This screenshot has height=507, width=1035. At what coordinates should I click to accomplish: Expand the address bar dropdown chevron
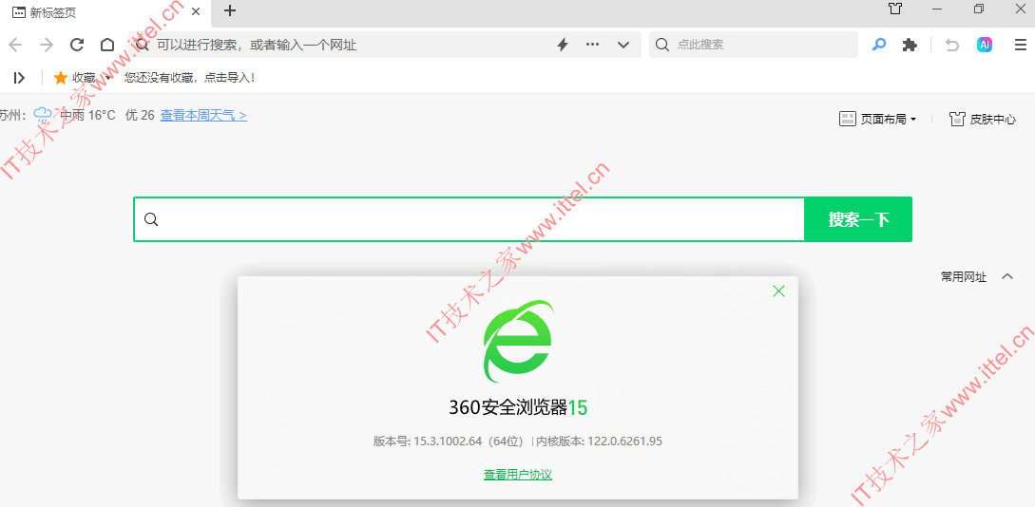coord(623,45)
